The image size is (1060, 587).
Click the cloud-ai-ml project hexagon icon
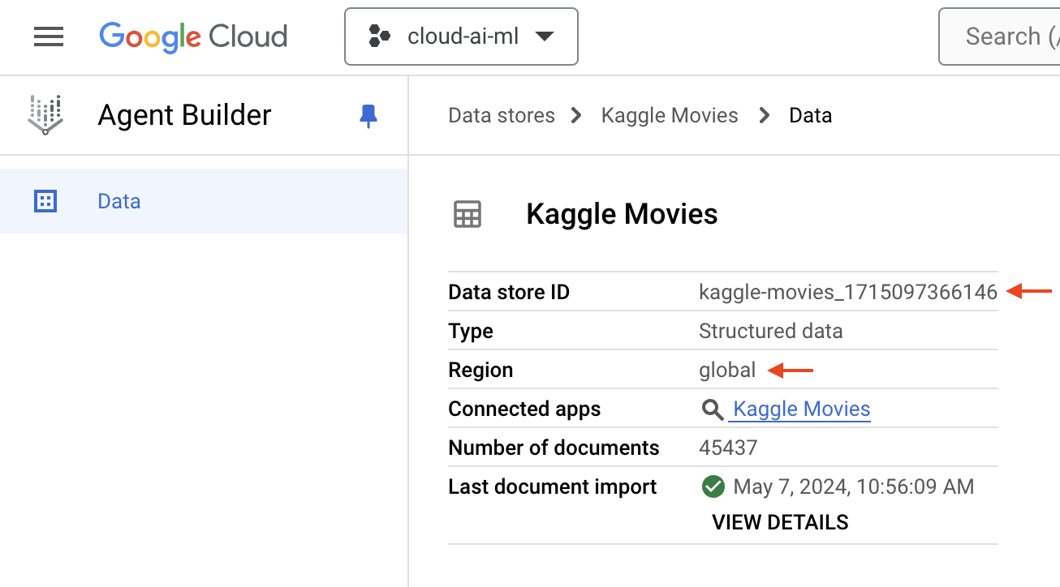coord(379,36)
